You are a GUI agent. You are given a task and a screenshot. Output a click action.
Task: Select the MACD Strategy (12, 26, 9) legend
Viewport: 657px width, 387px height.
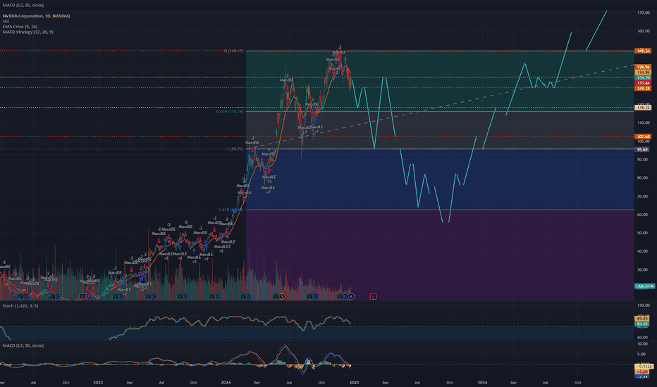[28, 32]
